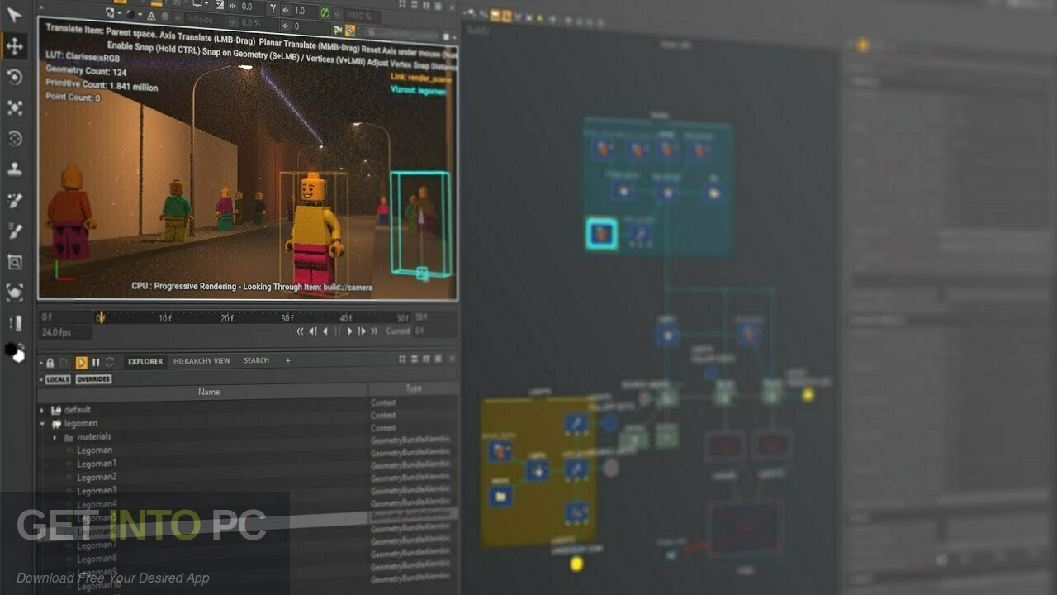This screenshot has height=595, width=1057.
Task: Select the circular pivot rotate tool
Action: click(14, 138)
